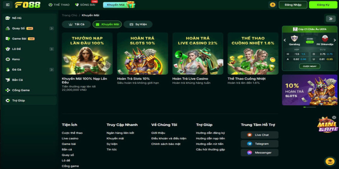
Task: Open Tin tức footer link
Action: tap(111, 150)
